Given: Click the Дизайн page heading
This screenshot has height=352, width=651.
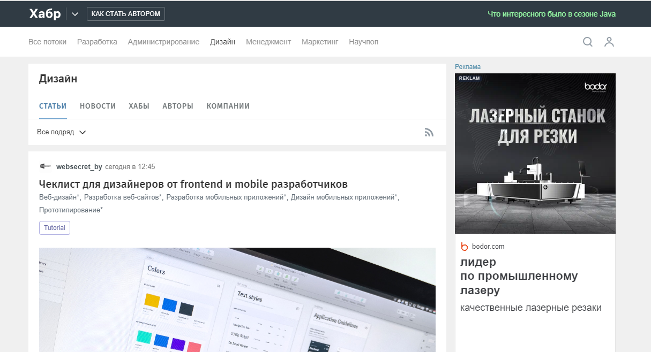Looking at the screenshot, I should point(58,79).
